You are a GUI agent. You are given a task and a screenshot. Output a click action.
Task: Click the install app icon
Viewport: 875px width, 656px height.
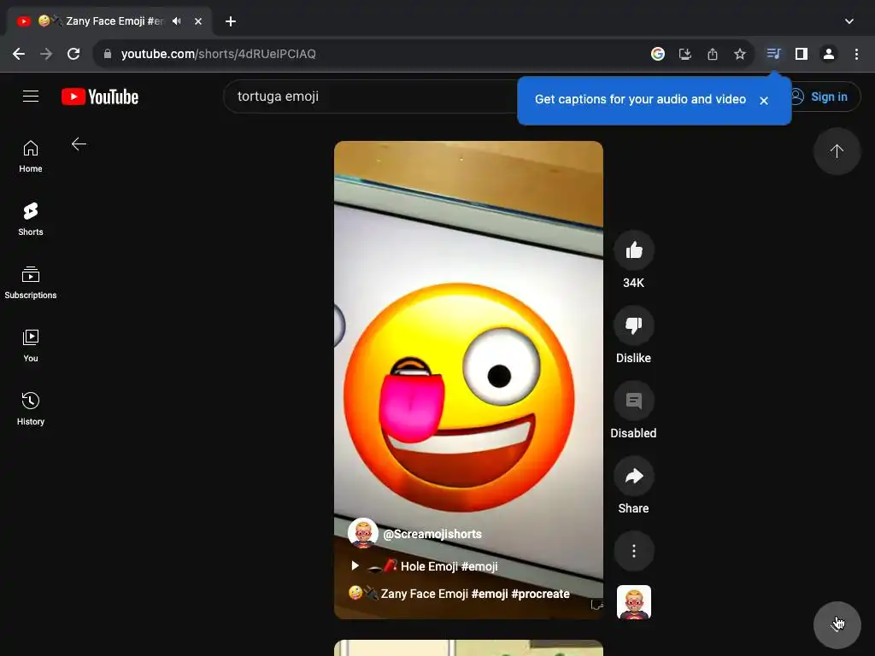pyautogui.click(x=685, y=54)
